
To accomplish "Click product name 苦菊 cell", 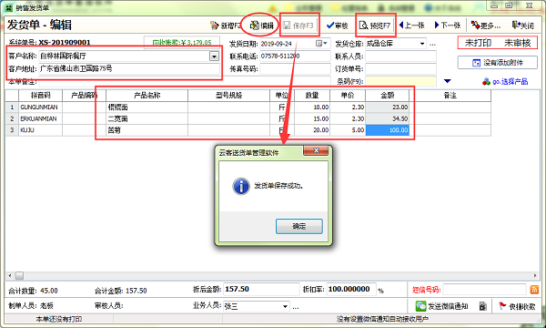I will [147, 130].
